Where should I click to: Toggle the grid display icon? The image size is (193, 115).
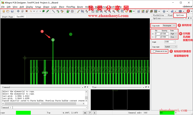(x=139, y=11)
